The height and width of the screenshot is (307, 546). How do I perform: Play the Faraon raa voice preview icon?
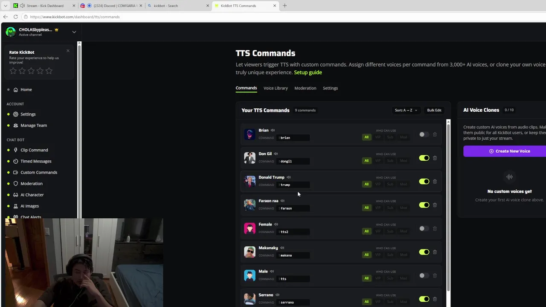pyautogui.click(x=282, y=201)
